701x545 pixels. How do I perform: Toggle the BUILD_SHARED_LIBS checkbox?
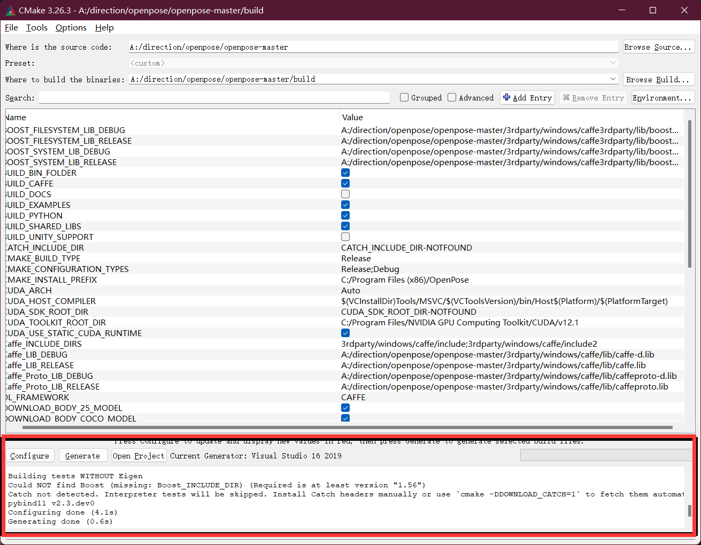click(x=345, y=226)
